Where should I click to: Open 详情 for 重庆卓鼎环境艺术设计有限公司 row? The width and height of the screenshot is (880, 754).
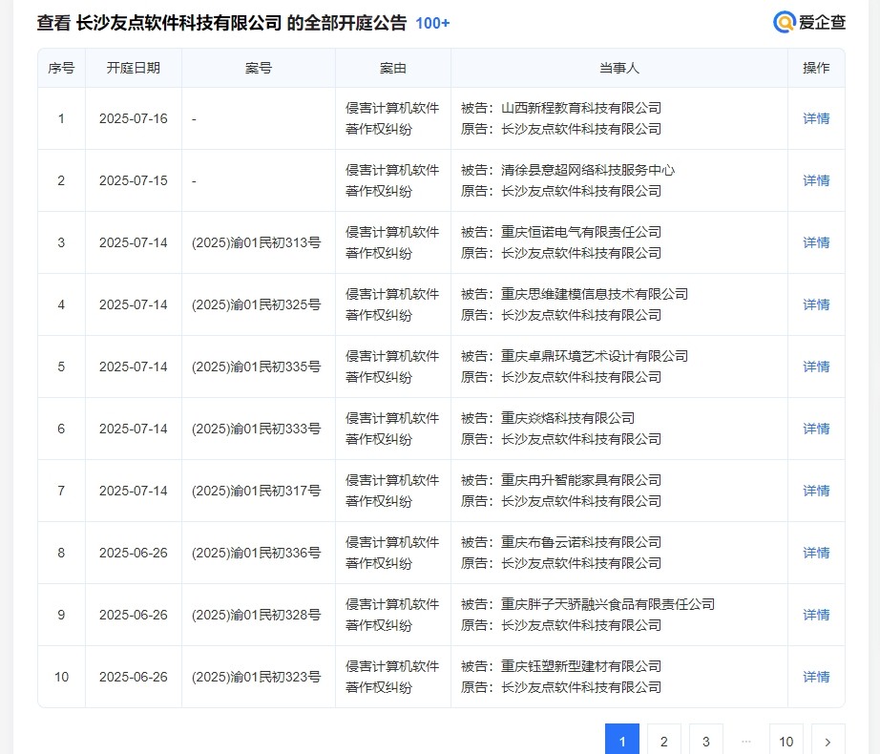(816, 367)
